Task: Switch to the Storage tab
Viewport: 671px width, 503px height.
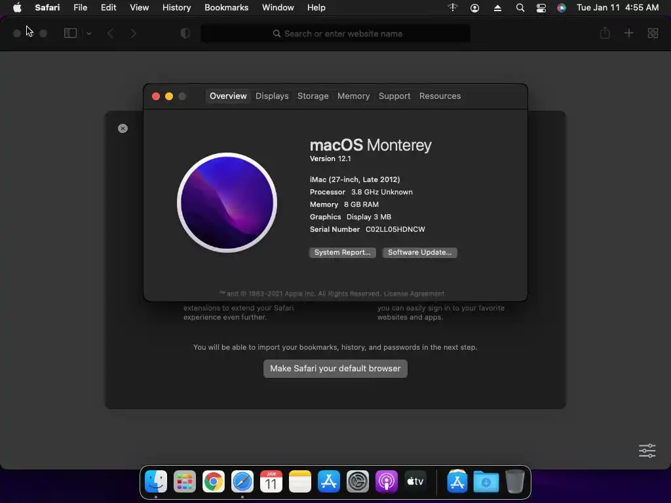Action: tap(313, 96)
